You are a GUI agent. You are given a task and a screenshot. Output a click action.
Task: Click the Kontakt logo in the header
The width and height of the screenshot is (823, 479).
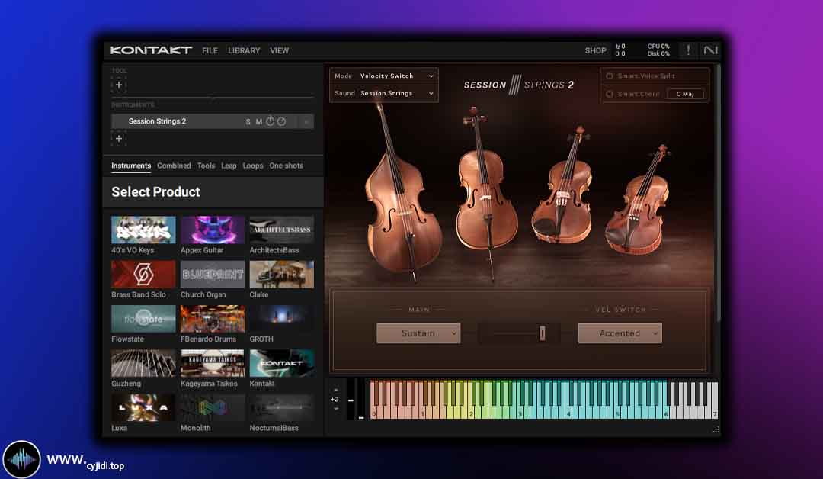pyautogui.click(x=151, y=50)
